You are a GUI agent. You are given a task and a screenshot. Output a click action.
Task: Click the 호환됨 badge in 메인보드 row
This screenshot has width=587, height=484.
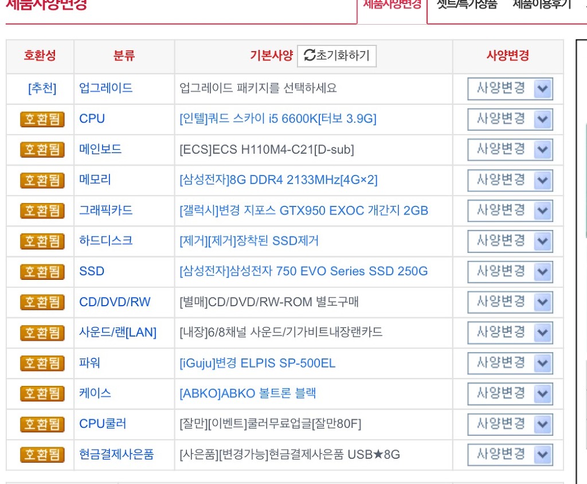point(42,150)
